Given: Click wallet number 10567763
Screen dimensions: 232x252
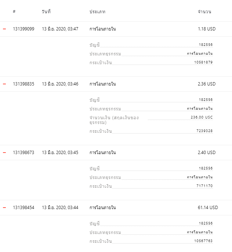Looking at the screenshot, I should (203, 241).
